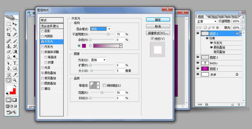Select the Rectangle shape tool
Image resolution: width=252 pixels, height=129 pixels.
point(15,68)
